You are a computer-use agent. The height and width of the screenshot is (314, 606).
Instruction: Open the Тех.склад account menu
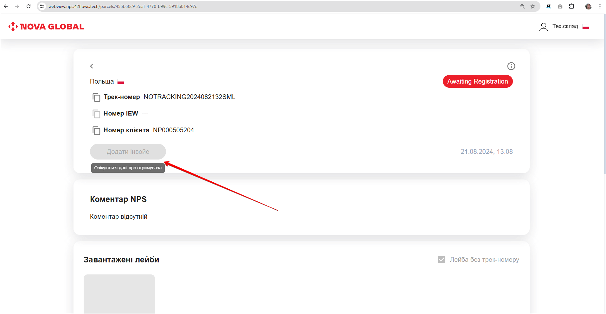(565, 27)
